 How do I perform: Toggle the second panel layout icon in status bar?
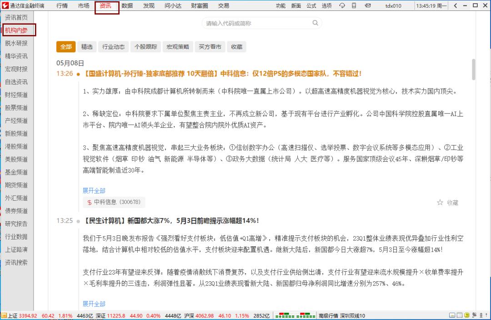(x=459, y=315)
